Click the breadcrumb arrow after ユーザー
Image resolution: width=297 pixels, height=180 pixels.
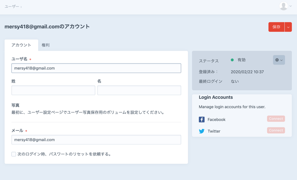pyautogui.click(x=21, y=7)
